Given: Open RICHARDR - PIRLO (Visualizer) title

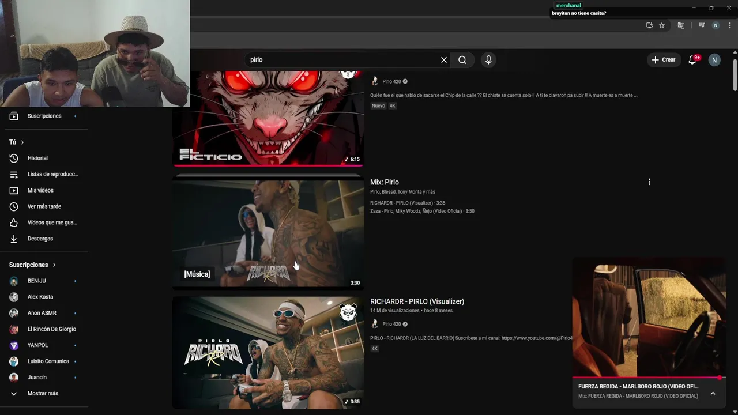Looking at the screenshot, I should tap(417, 301).
